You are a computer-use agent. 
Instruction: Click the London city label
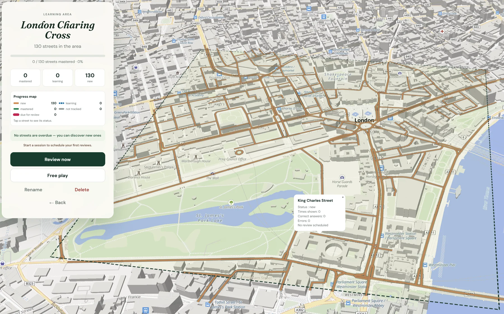(x=364, y=120)
